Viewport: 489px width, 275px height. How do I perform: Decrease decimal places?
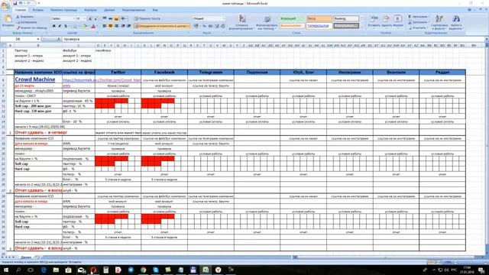(x=222, y=26)
